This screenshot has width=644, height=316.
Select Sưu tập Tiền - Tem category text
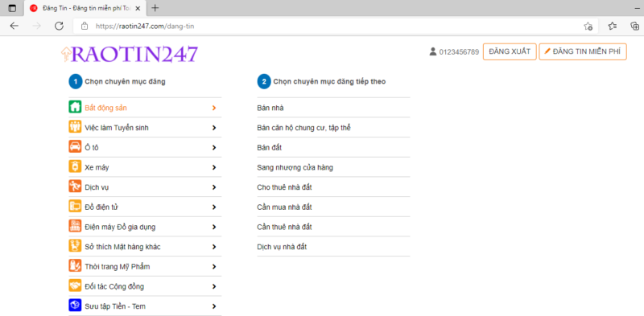coord(115,306)
